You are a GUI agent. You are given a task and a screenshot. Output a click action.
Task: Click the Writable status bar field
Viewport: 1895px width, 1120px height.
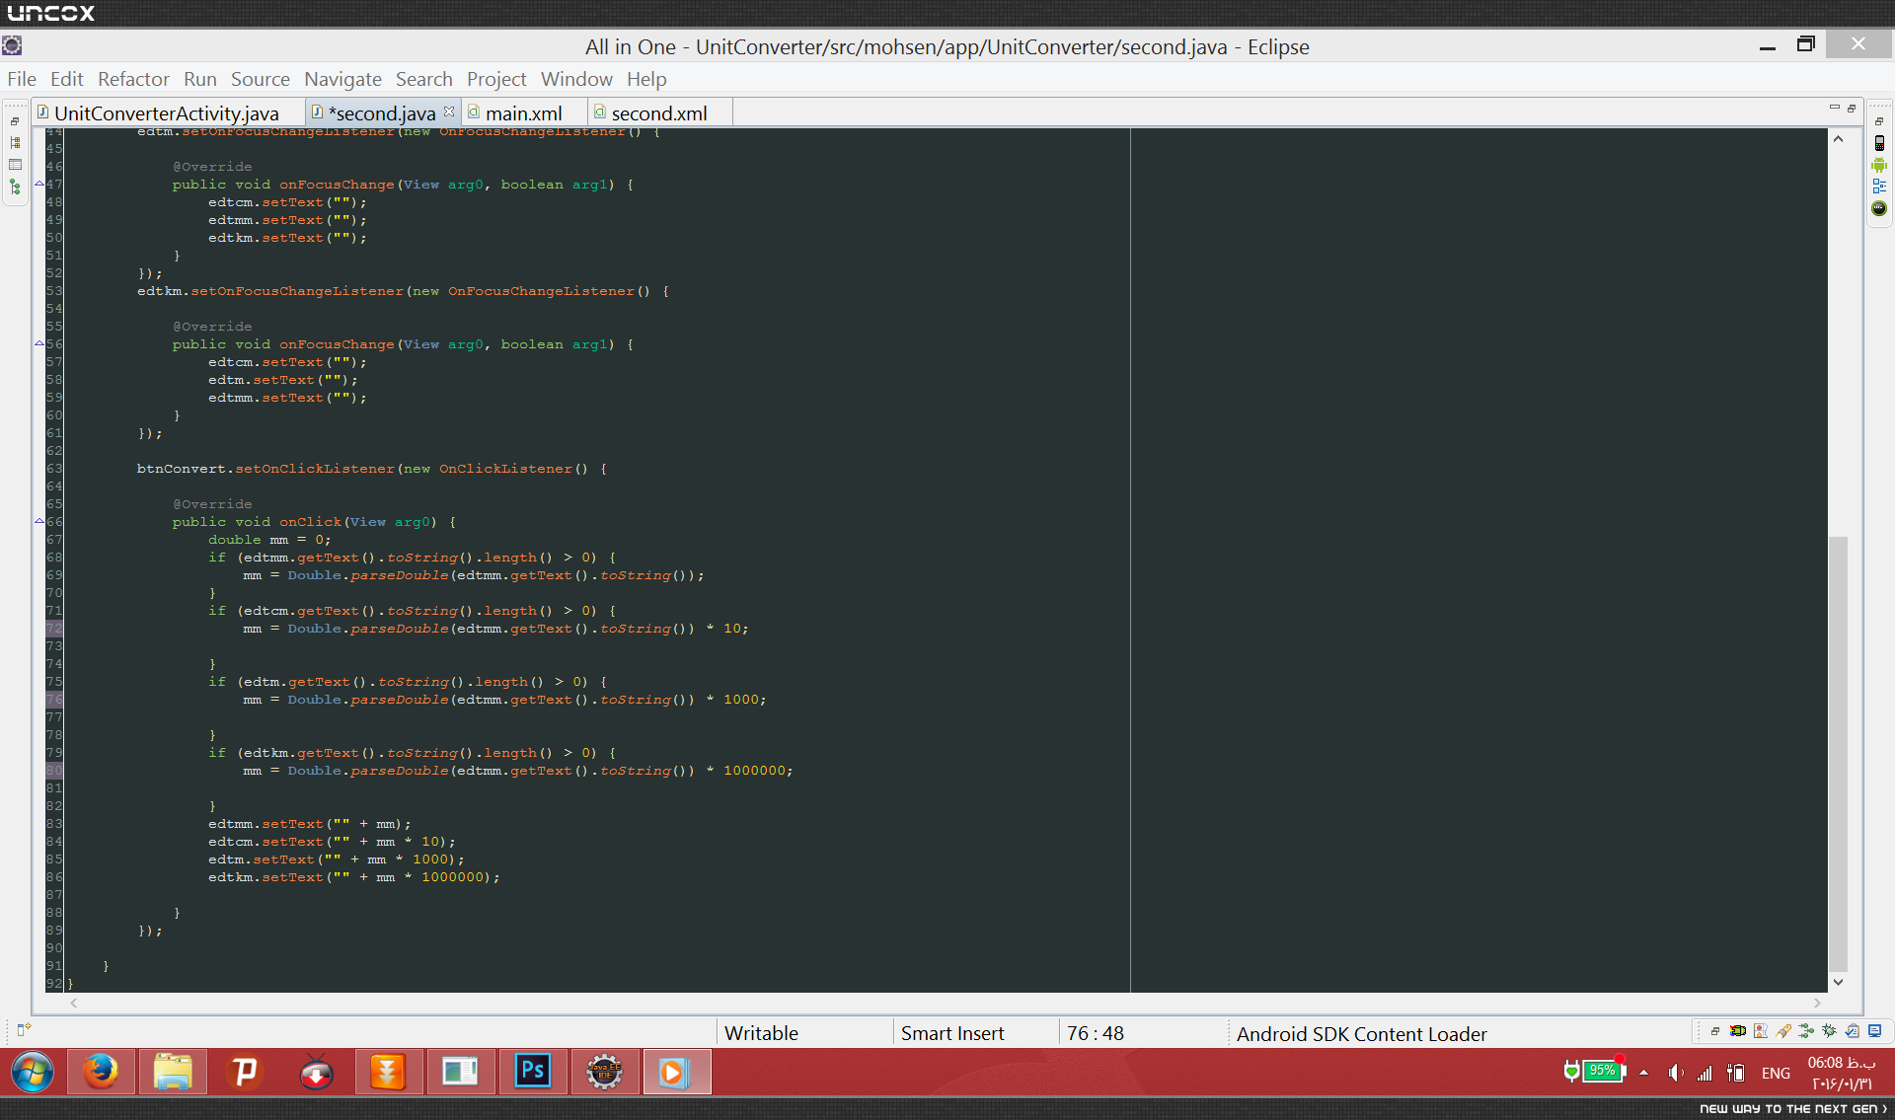coord(803,1033)
